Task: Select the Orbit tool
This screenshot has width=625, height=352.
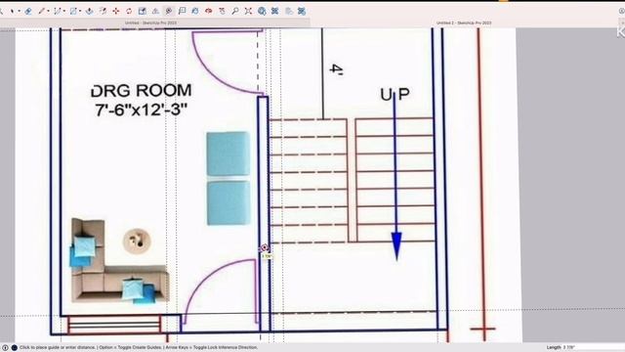Action: pos(208,11)
